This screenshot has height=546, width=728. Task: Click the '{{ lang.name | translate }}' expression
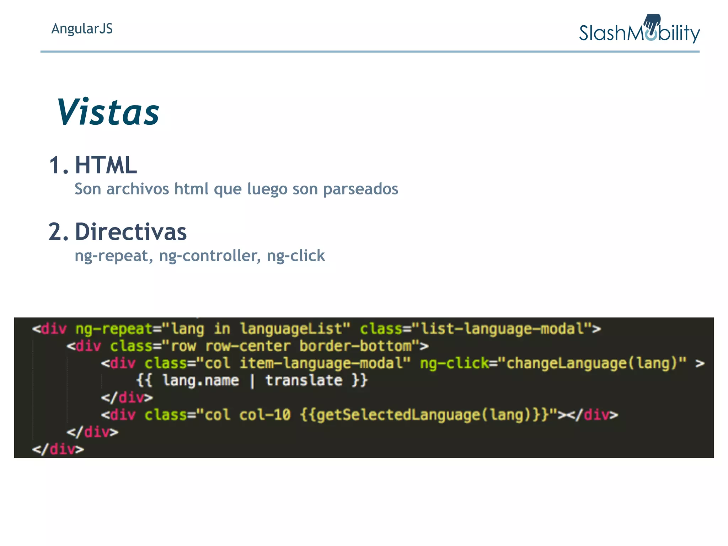(x=252, y=381)
